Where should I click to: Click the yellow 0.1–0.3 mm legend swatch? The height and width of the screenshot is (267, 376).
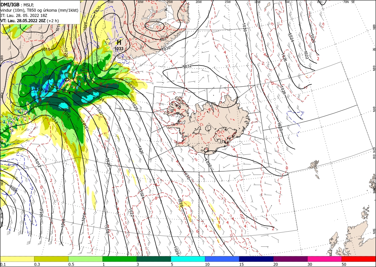(17, 259)
